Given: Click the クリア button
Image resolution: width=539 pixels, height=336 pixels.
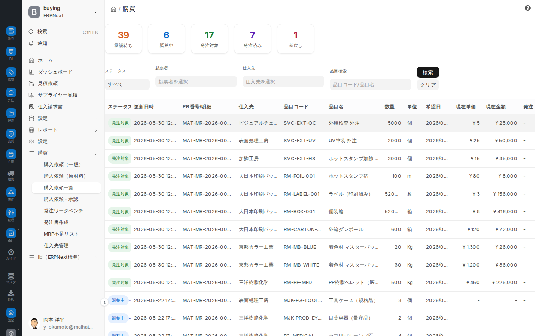Looking at the screenshot, I should coord(428,85).
